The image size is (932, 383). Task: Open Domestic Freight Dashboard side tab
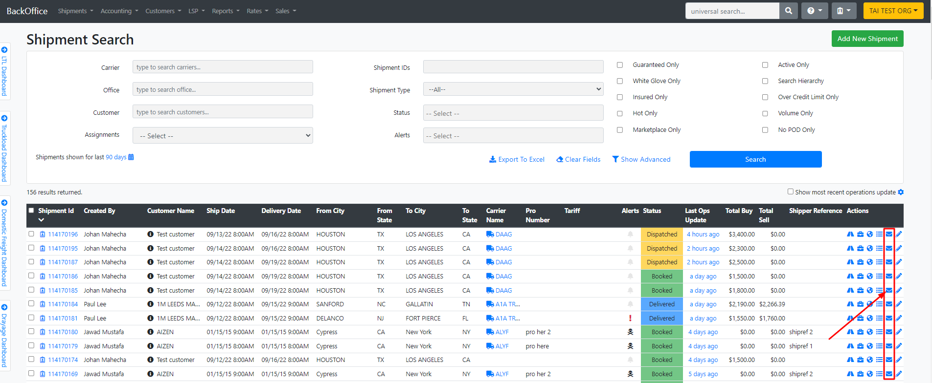point(4,242)
